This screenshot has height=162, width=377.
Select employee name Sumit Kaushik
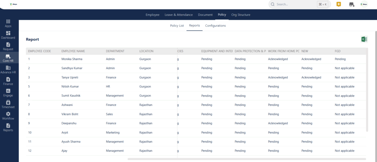tap(71, 96)
